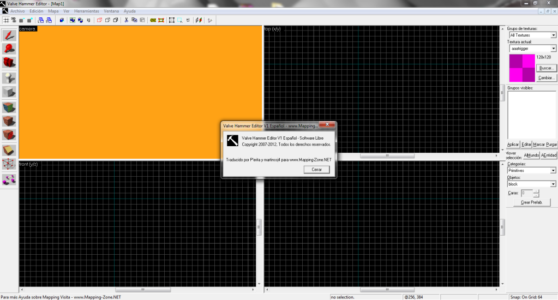558x300 pixels.
Task: Click the Buscar... texture browse button
Action: click(545, 68)
